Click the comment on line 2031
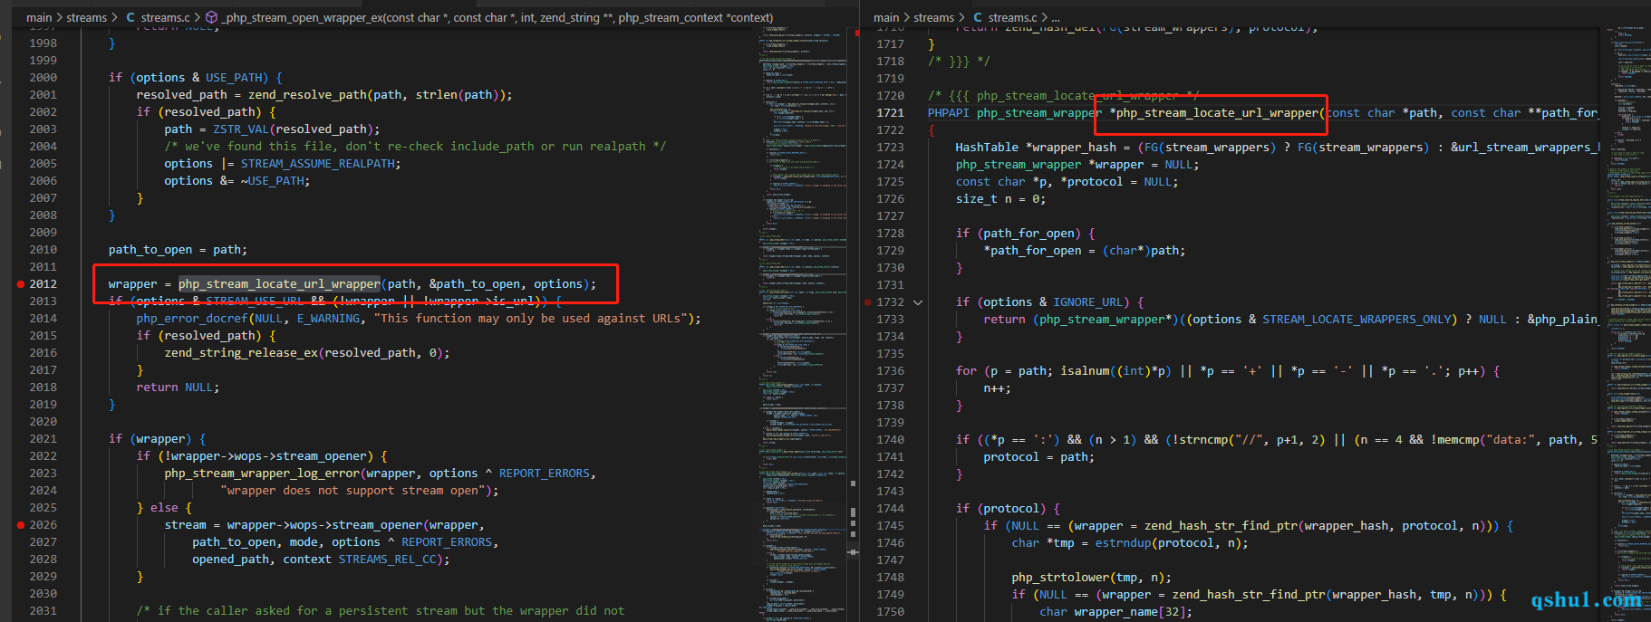 pos(381,610)
